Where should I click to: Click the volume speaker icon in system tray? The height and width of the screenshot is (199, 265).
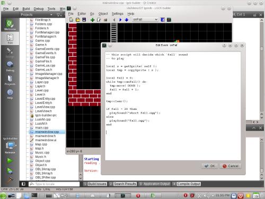[x=207, y=195]
